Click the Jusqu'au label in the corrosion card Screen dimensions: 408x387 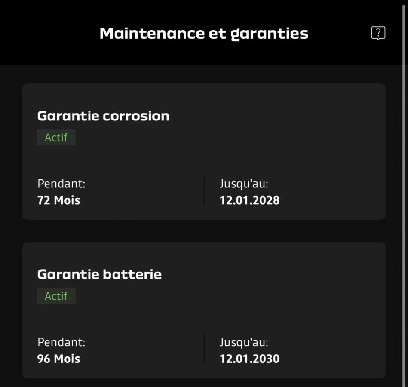244,184
